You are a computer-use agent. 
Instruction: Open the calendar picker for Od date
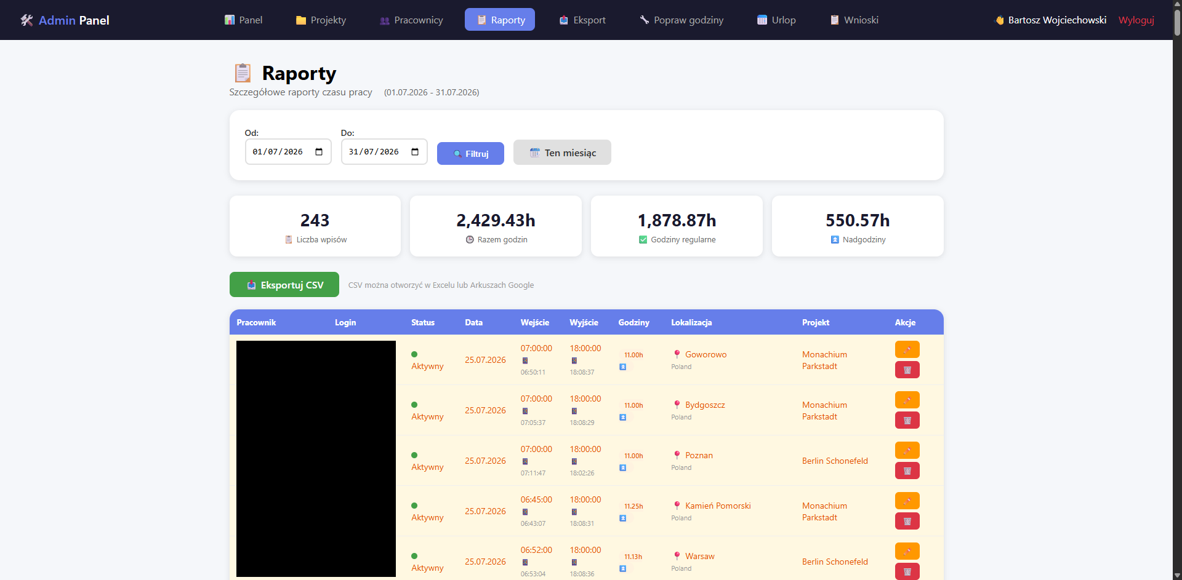319,152
